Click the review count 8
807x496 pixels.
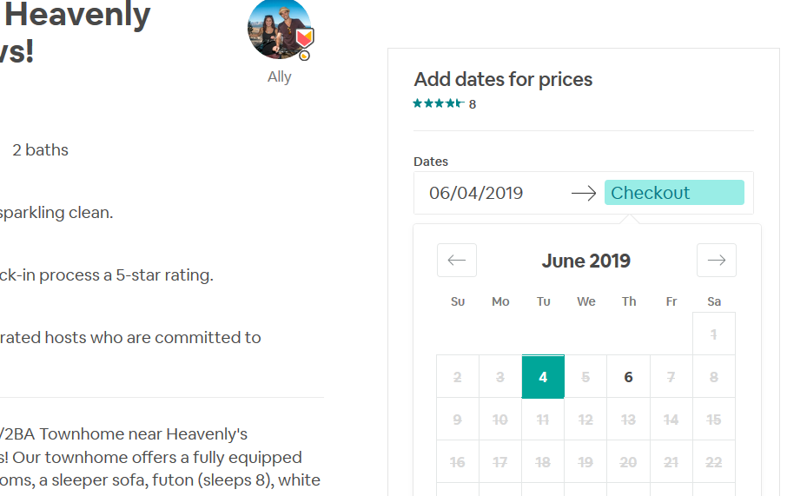coord(473,104)
